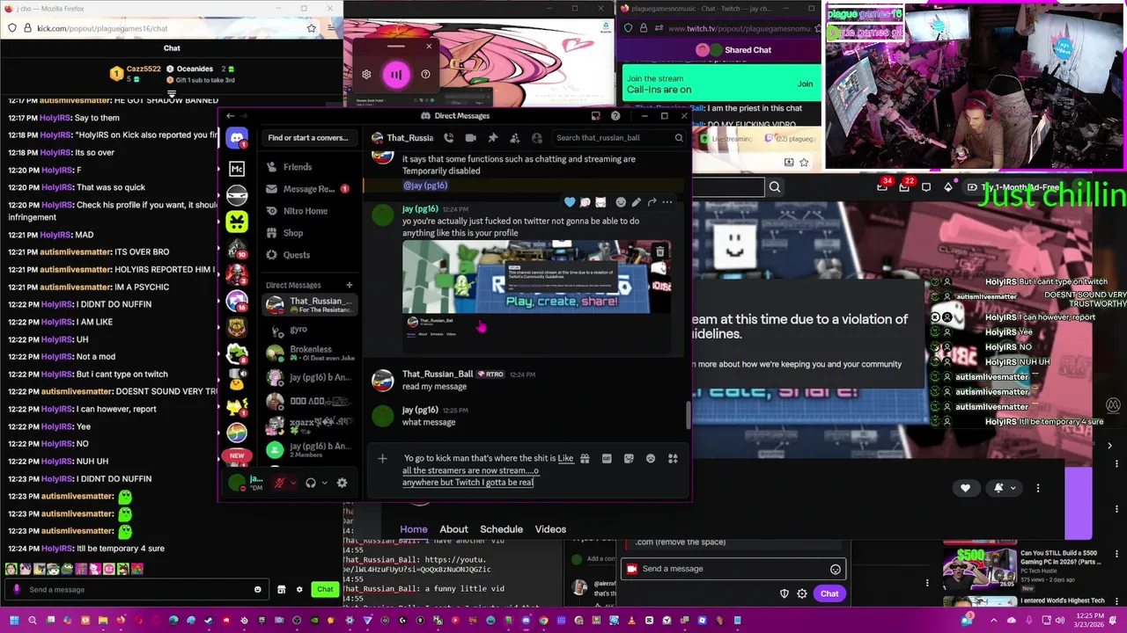Toggle Discord headphone deafen
This screenshot has height=633, width=1127.
310,483
